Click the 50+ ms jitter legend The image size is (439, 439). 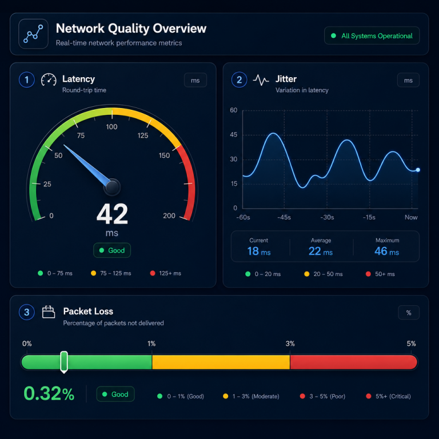click(x=380, y=274)
